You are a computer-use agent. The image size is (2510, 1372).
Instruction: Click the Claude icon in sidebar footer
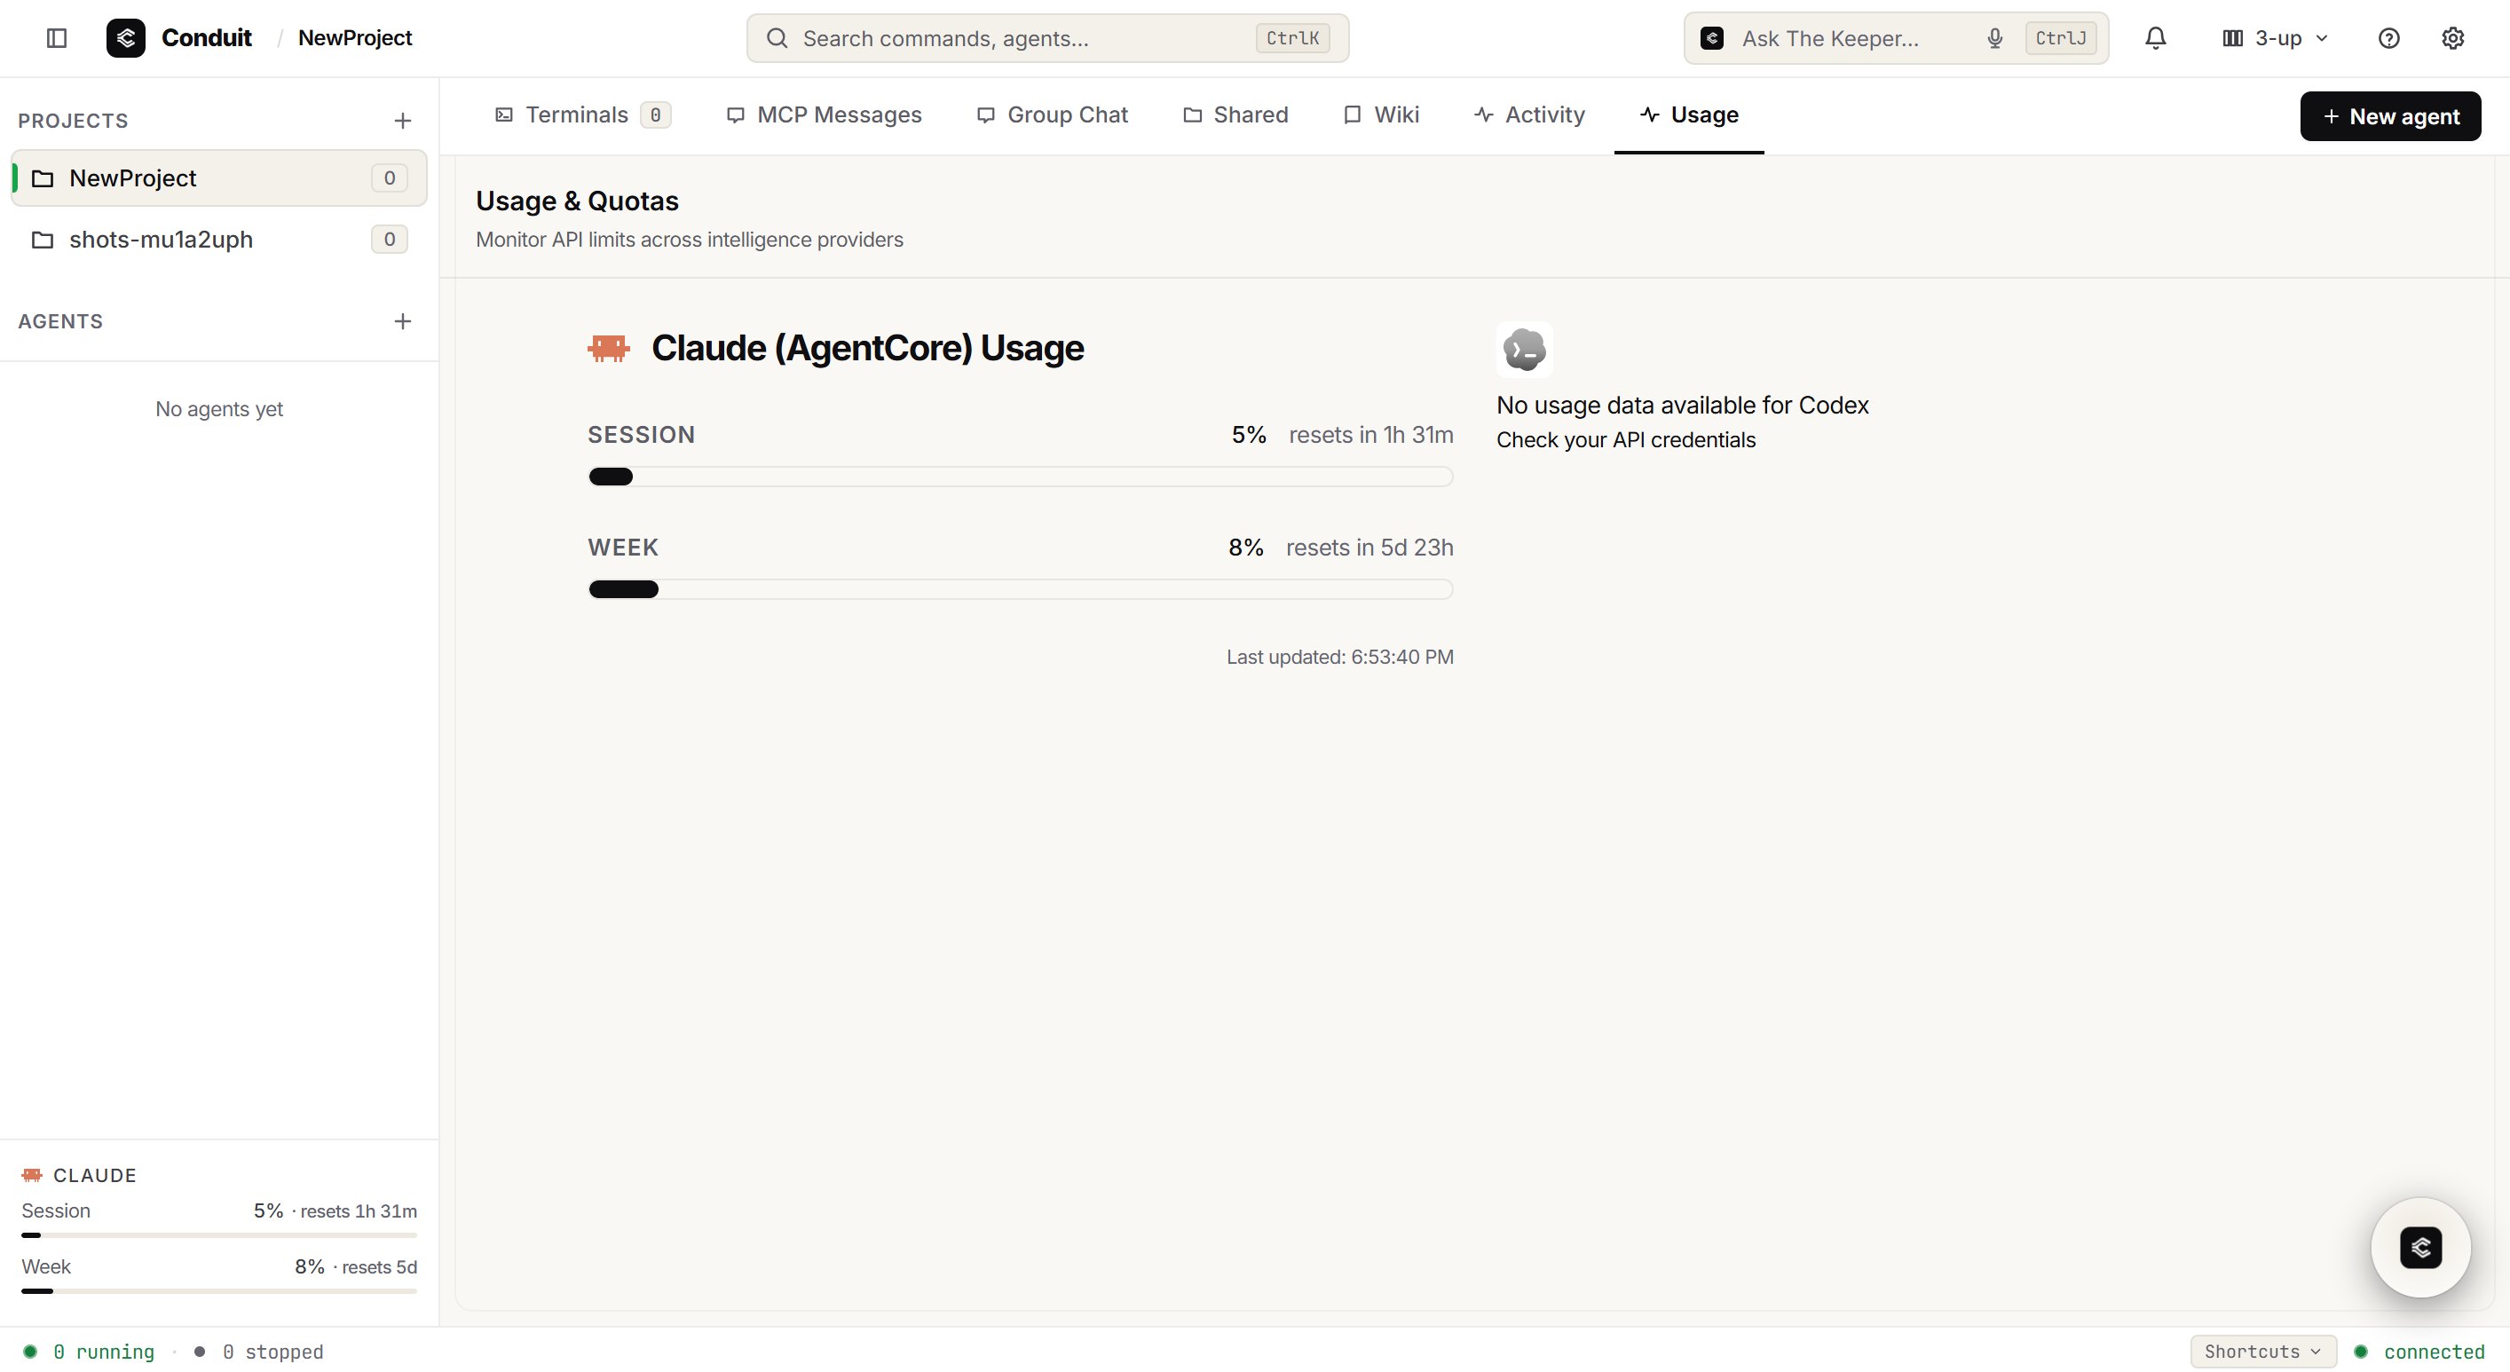32,1175
